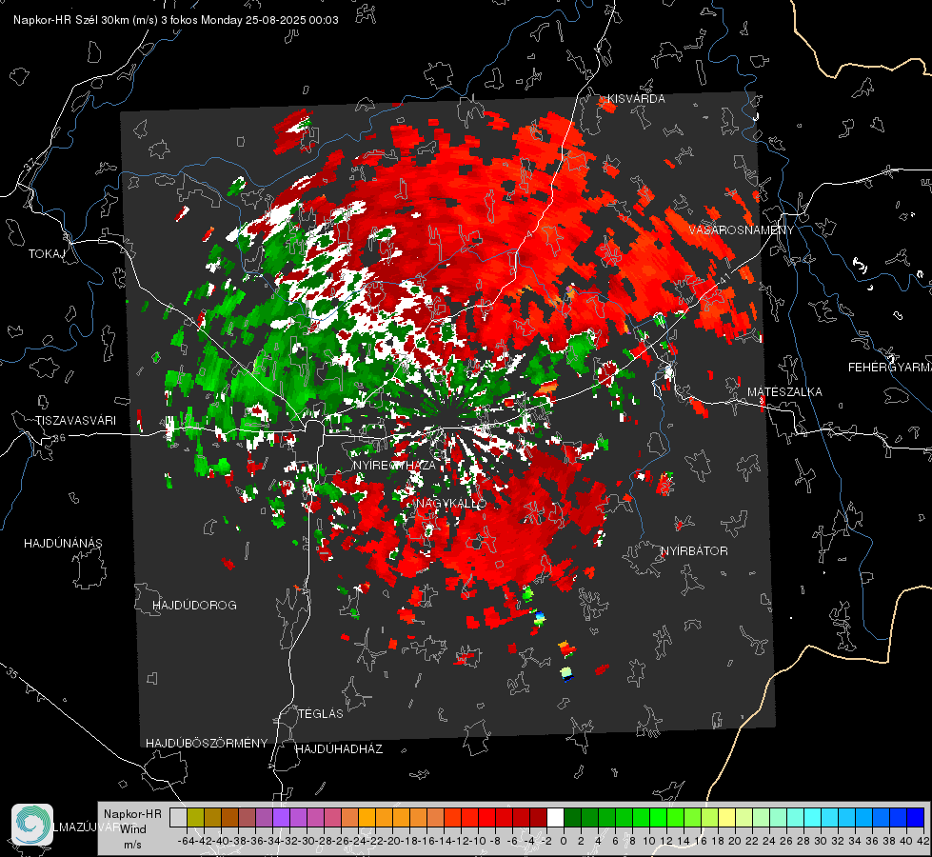
Task: Pick the bright yellow legend swatch
Action: pos(726,817)
